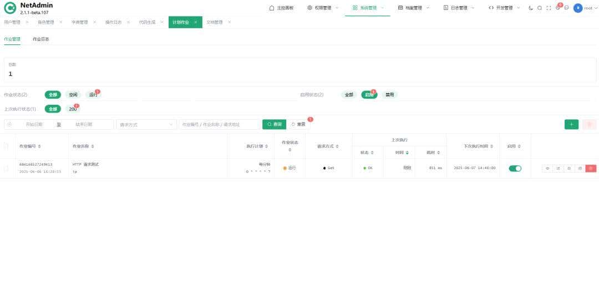
Task: Close the 代码生成 page tab
Action: click(162, 22)
